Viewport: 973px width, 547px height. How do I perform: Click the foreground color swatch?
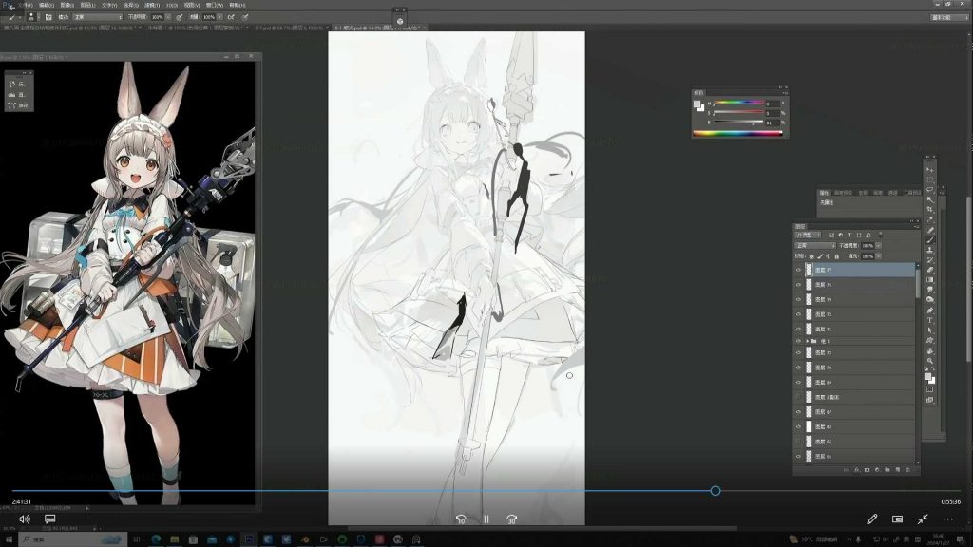pos(927,376)
